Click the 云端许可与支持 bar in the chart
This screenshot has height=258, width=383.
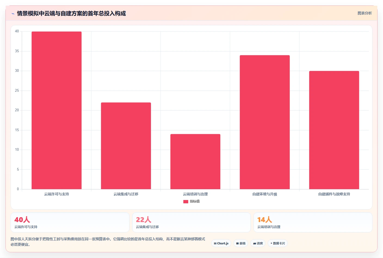point(57,110)
